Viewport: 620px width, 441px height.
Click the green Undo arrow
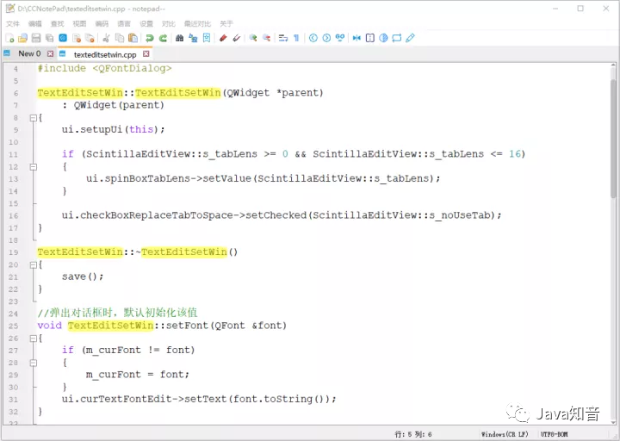point(150,38)
